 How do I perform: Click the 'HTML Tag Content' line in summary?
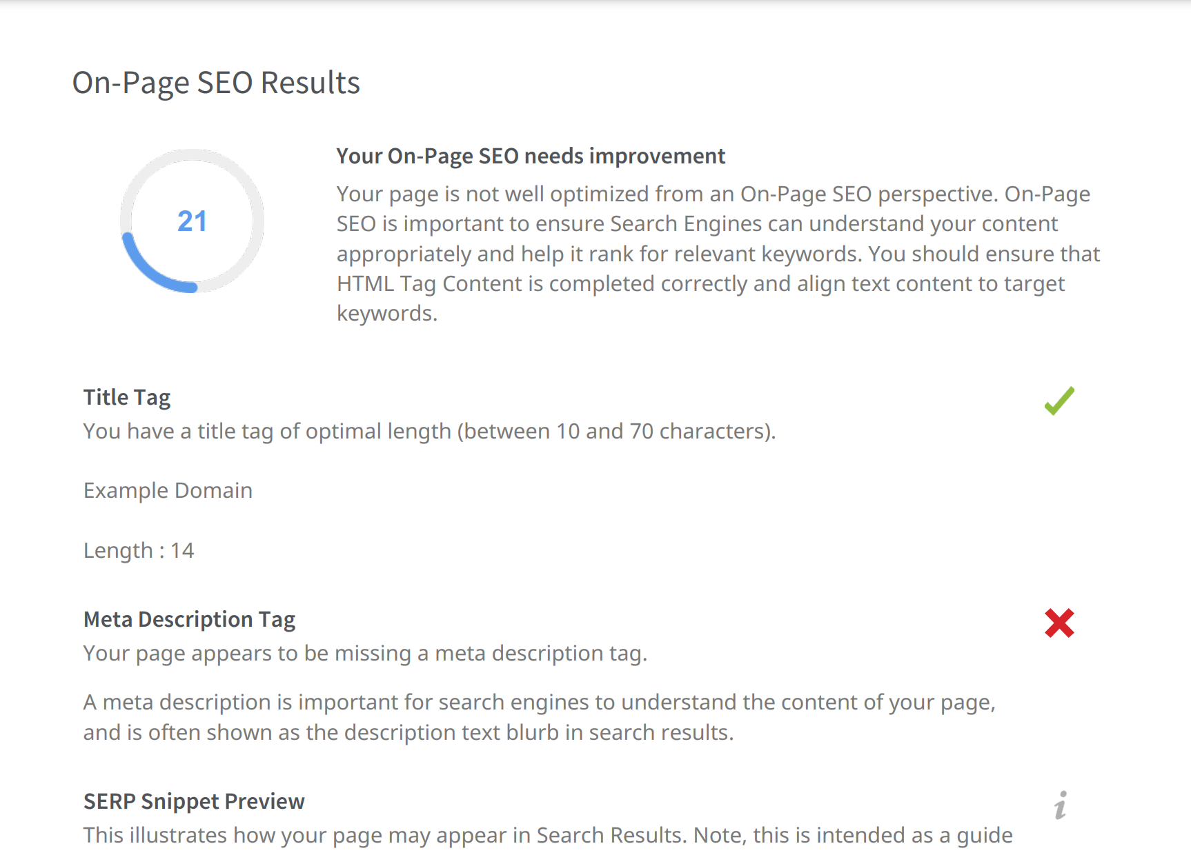tap(700, 283)
